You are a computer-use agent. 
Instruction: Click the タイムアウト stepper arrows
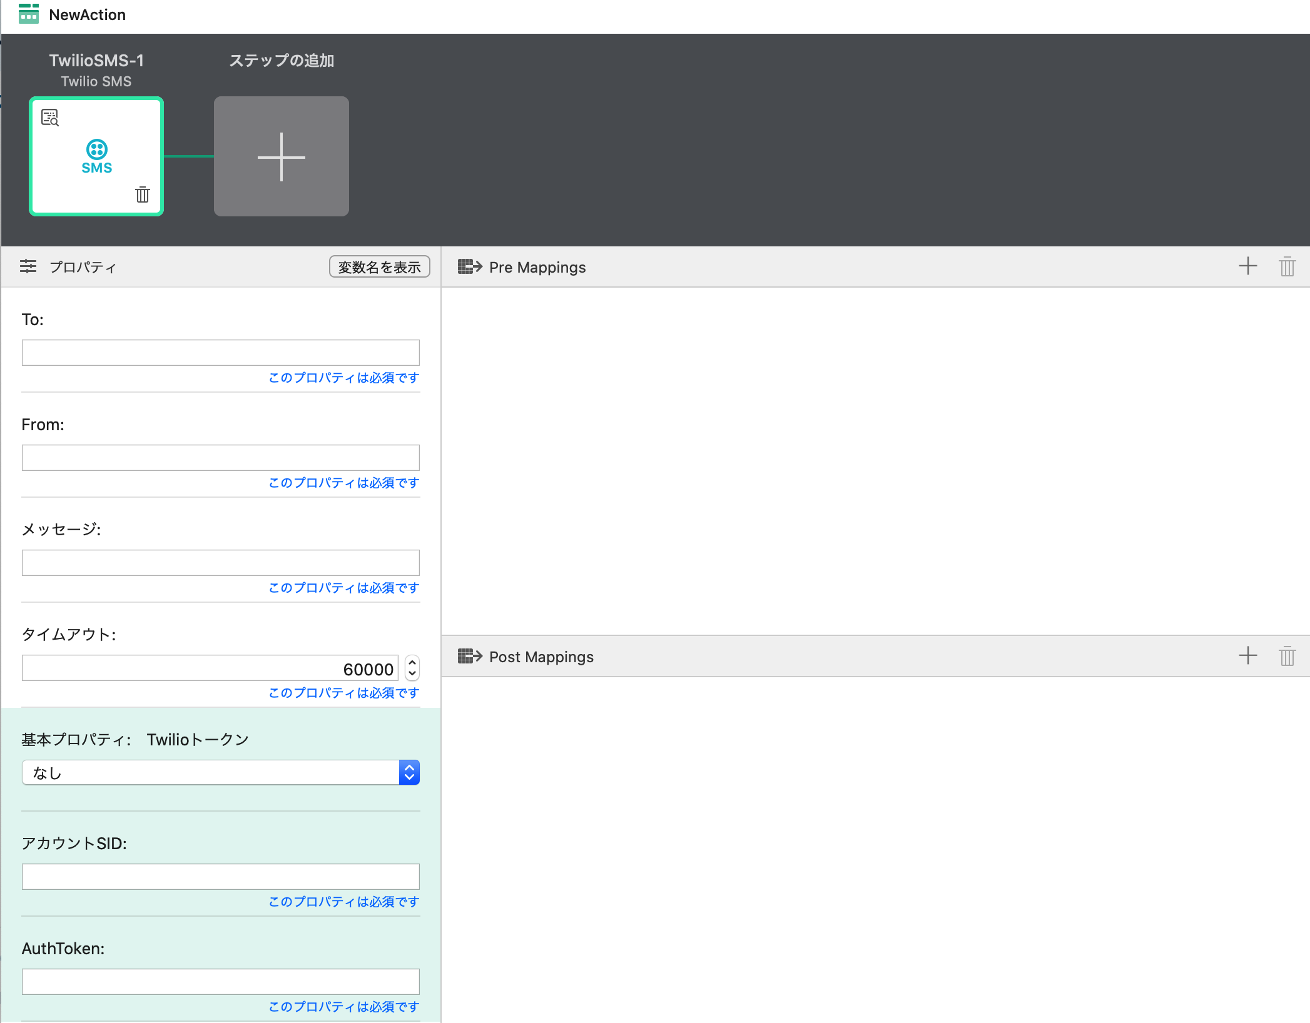click(412, 668)
